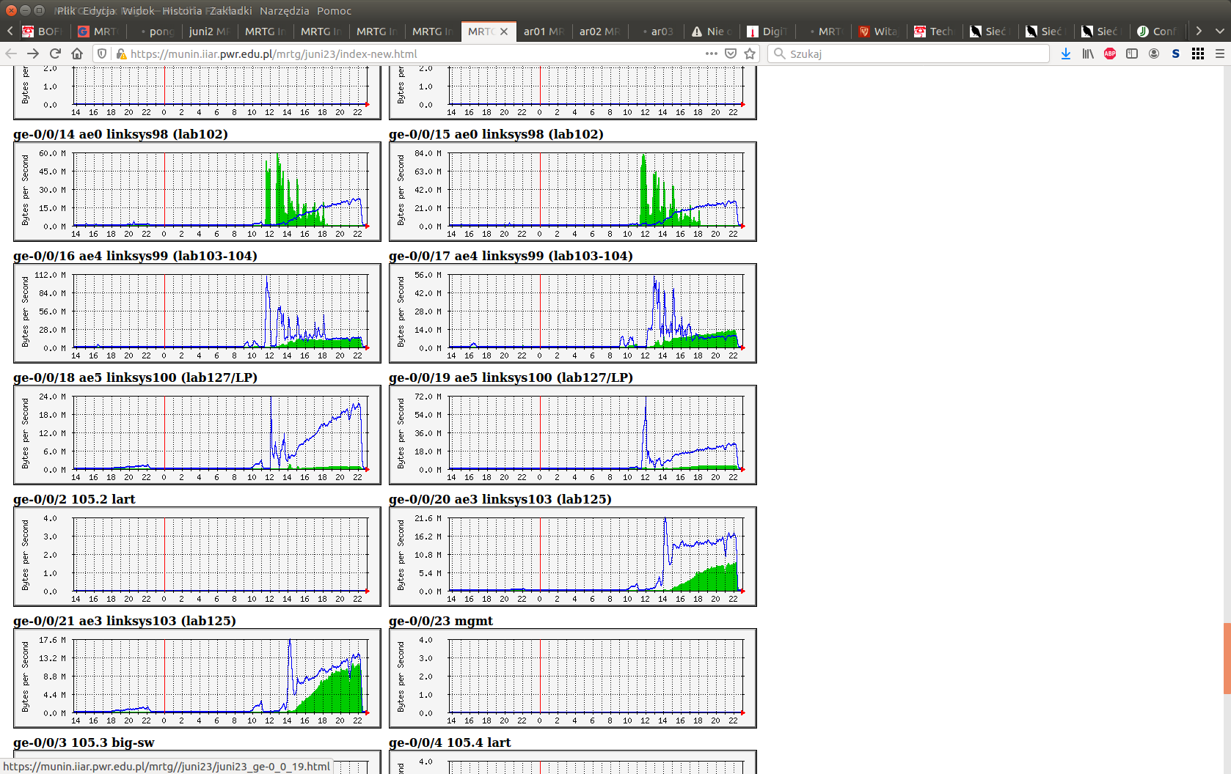Screen dimensions: 1231x774
Task: Bookmark this page with the star icon
Action: 750,54
